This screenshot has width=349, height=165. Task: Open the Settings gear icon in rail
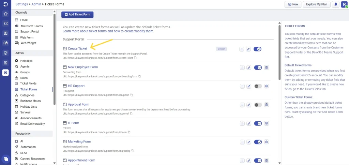5,73
